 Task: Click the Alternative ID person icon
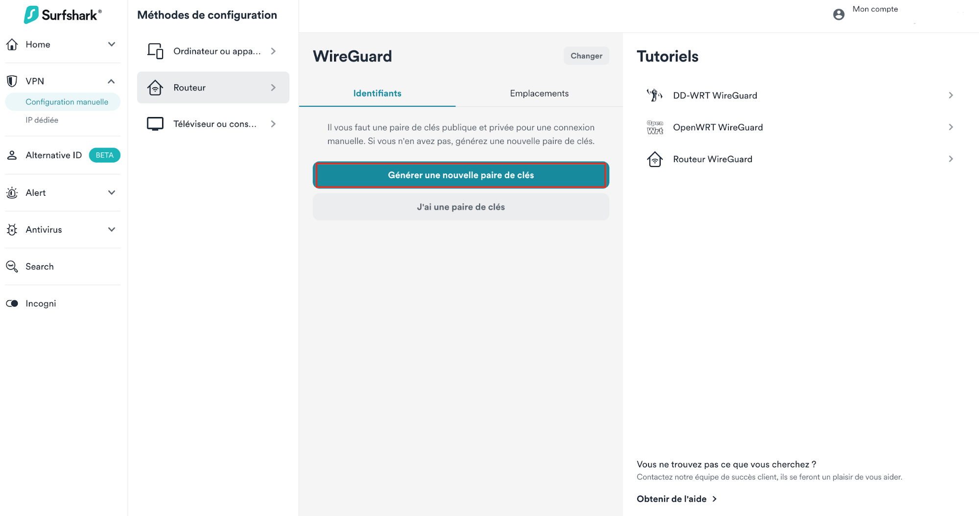[x=12, y=155]
